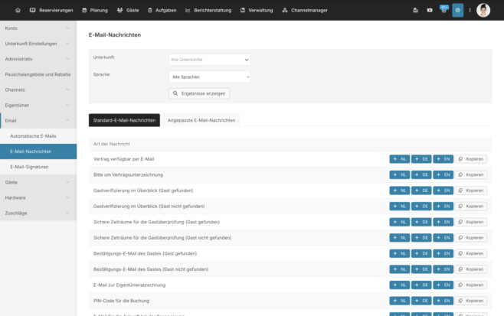Add EN for PIN-Code für die Buchung
The height and width of the screenshot is (316, 504).
(443, 301)
